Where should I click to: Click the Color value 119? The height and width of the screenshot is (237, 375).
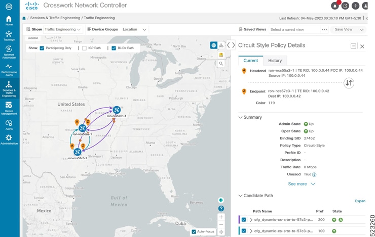[272, 103]
